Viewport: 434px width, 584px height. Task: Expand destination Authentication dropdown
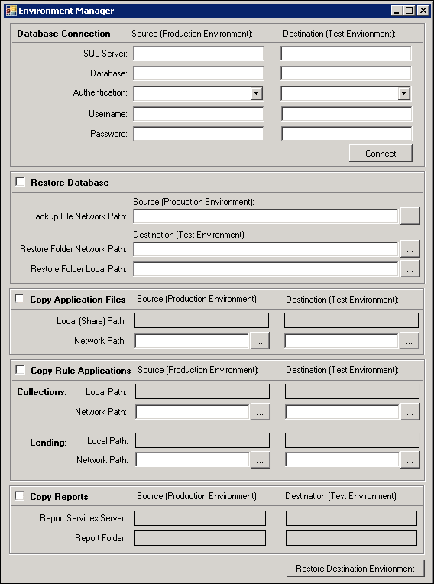click(x=404, y=93)
